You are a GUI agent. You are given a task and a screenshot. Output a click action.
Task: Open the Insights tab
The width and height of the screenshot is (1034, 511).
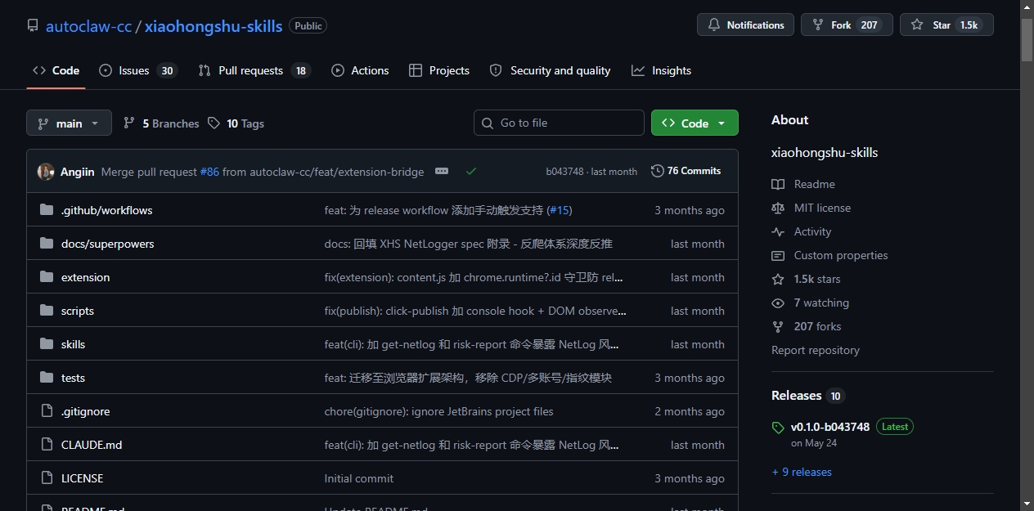(x=661, y=70)
